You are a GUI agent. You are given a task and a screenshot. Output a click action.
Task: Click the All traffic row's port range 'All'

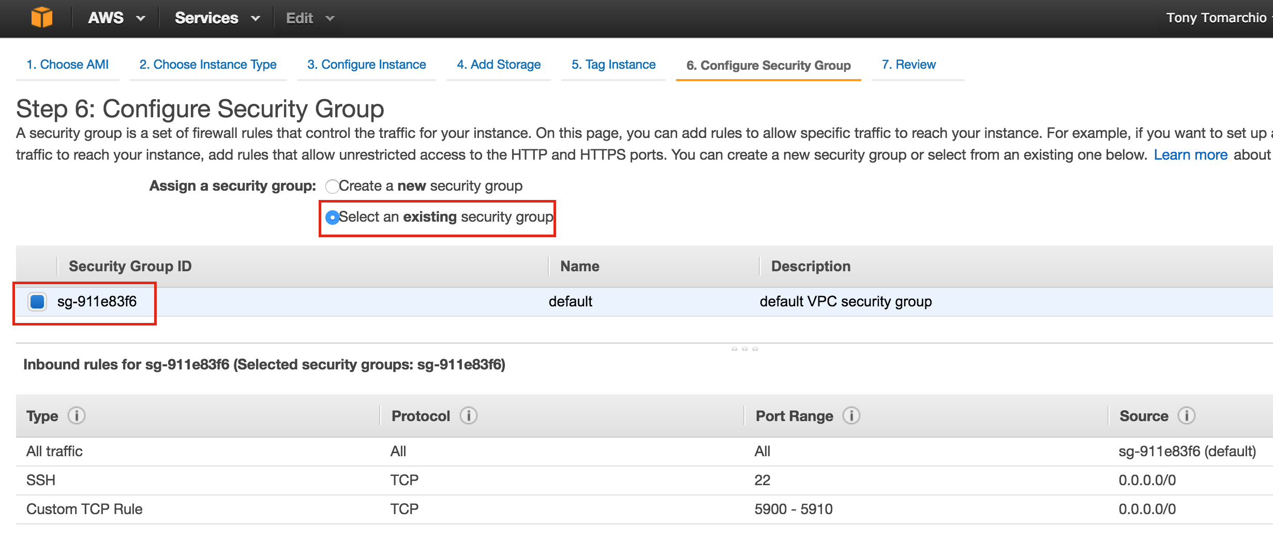click(x=762, y=451)
